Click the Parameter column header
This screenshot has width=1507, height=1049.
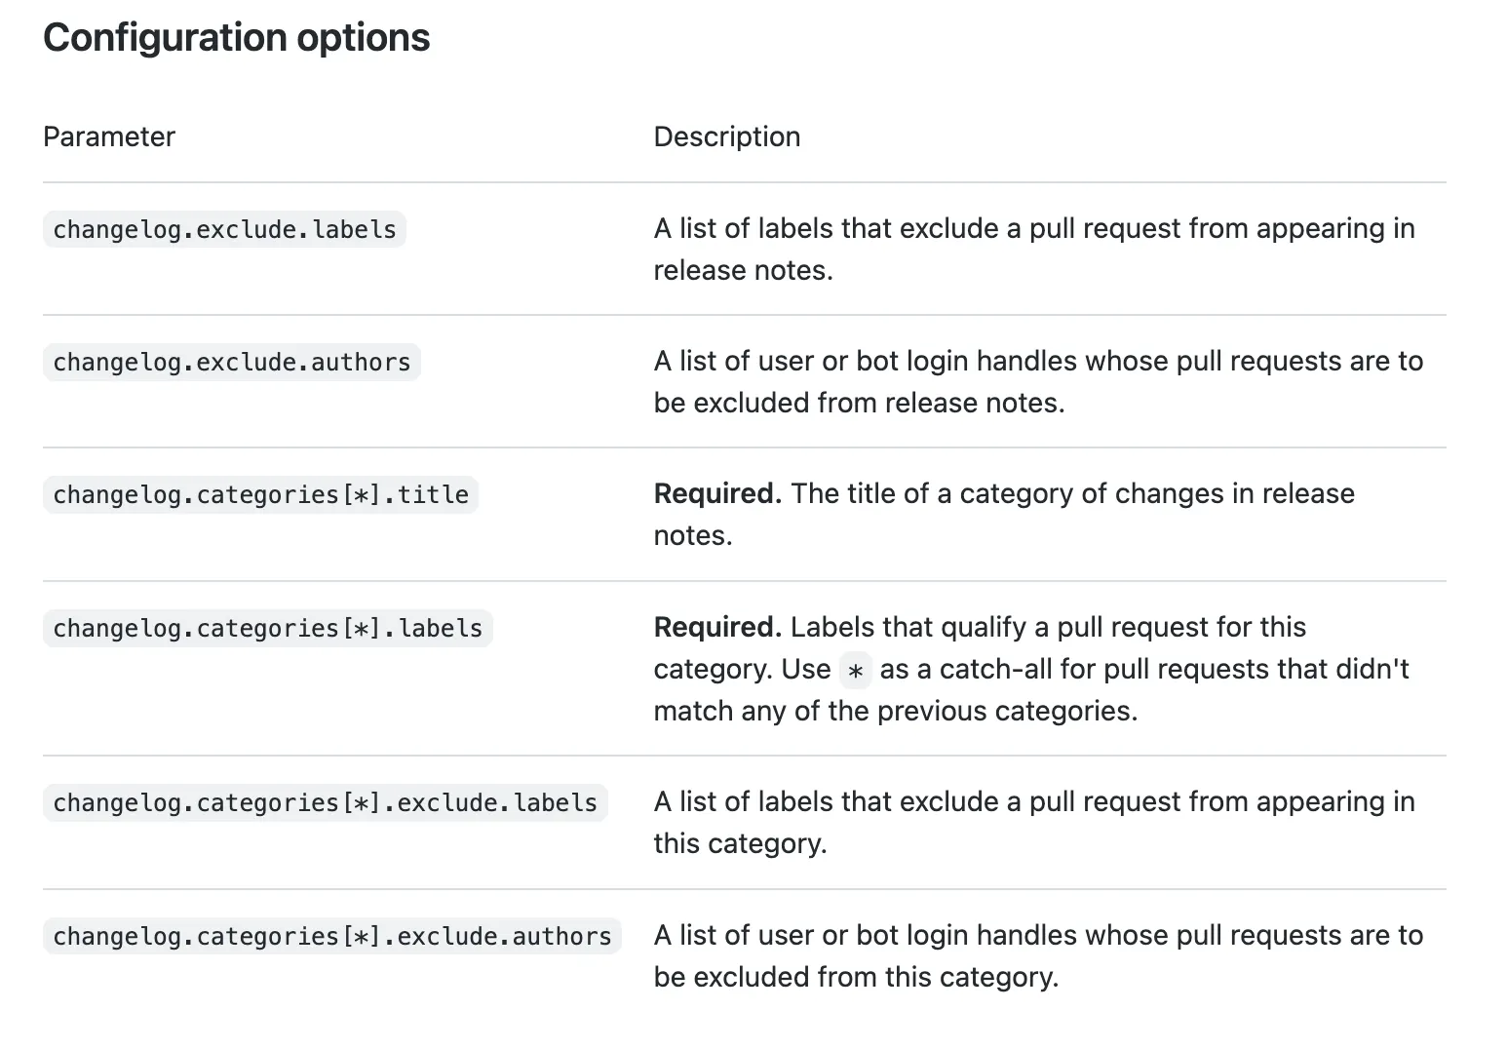pyautogui.click(x=109, y=136)
